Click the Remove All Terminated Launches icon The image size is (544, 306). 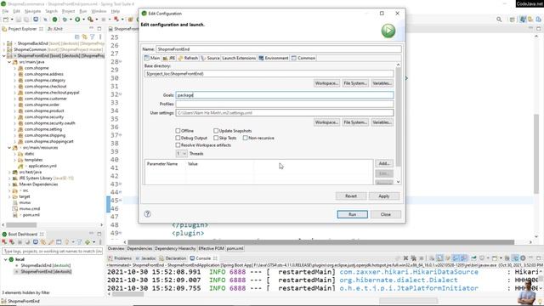(x=413, y=258)
